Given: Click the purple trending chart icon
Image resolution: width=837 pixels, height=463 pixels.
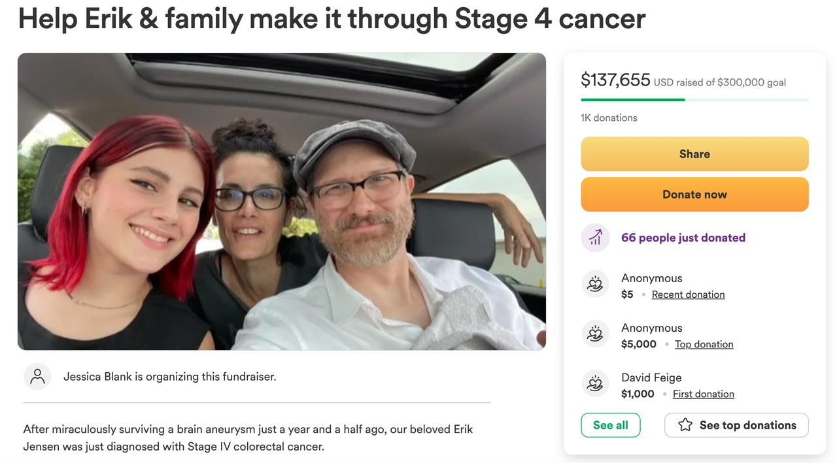Looking at the screenshot, I should (x=595, y=238).
